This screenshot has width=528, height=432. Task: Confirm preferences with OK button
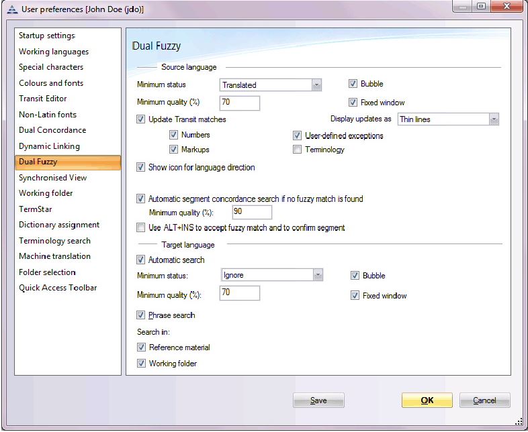pyautogui.click(x=427, y=400)
